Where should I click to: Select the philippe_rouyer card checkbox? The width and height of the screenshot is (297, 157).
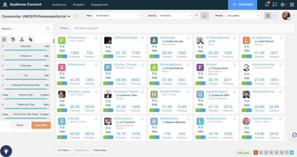tap(96, 92)
